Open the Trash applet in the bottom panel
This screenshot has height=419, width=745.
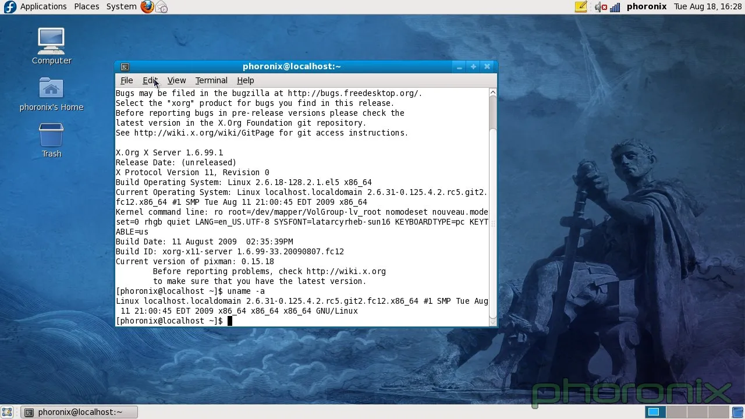coord(737,412)
